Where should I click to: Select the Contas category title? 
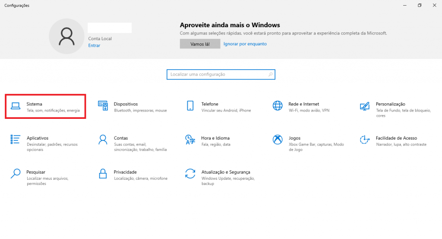[121, 138]
